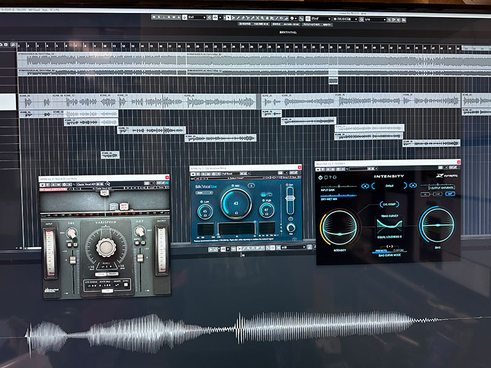Open the lower editor snap value dropdown
Viewport: 491px width, 368px height.
point(293,248)
